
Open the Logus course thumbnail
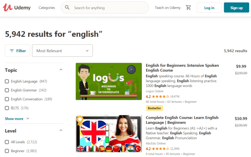click(109, 81)
